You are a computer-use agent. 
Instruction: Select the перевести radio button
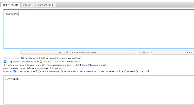[x=5, y=58]
